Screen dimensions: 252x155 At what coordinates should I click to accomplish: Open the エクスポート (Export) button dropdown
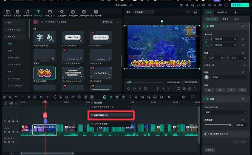click(x=247, y=5)
